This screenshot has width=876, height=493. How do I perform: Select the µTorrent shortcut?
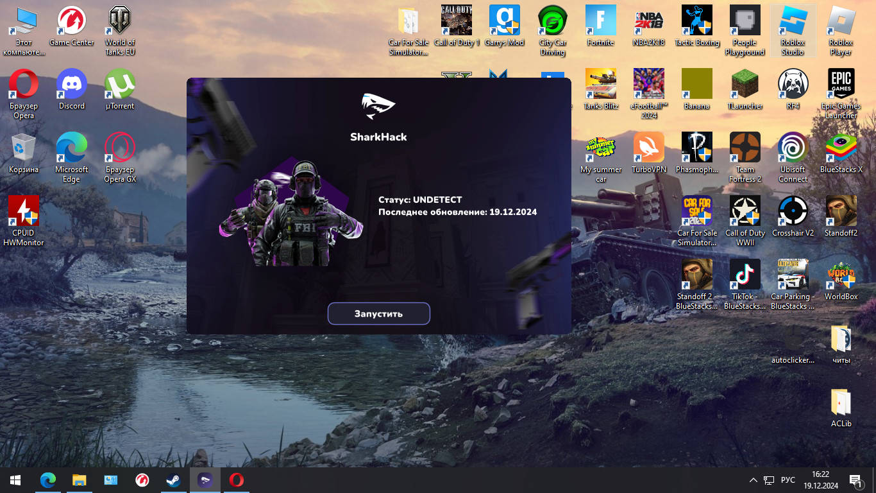click(x=120, y=89)
